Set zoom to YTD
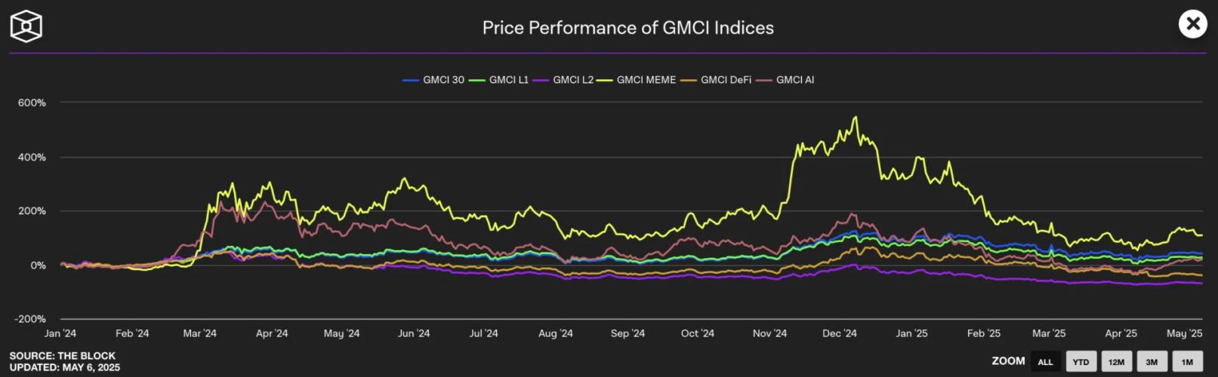Image resolution: width=1218 pixels, height=377 pixels. [1081, 362]
